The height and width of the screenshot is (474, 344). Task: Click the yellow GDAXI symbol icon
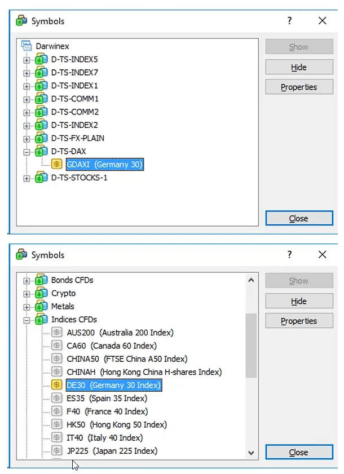(x=56, y=164)
